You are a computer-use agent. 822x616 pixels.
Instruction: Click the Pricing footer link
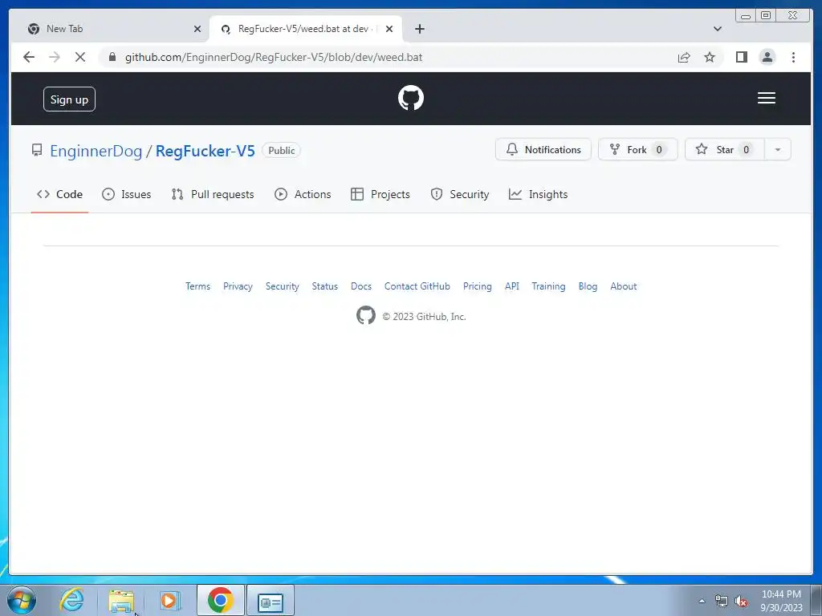tap(477, 286)
